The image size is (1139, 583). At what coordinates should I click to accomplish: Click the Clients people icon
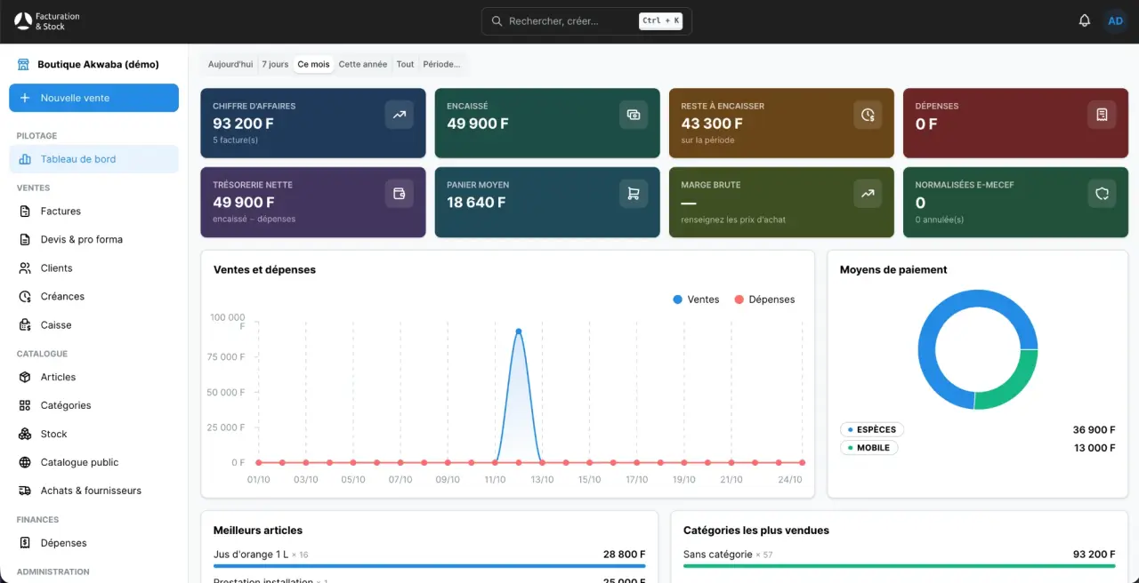pos(25,268)
